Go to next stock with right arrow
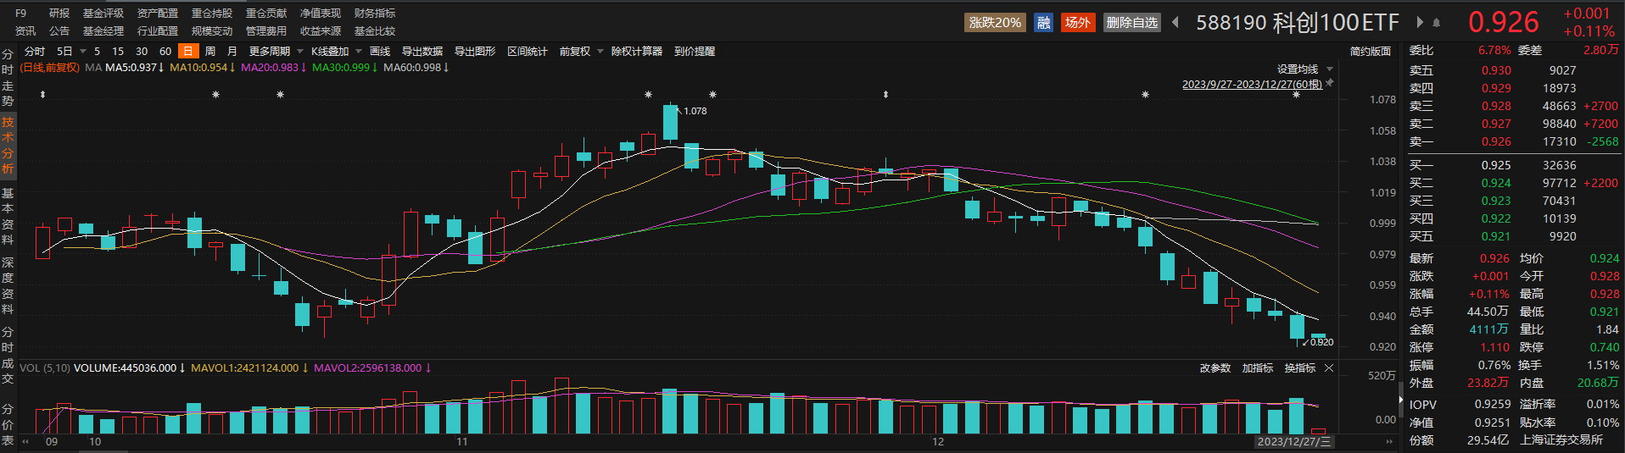1625x453 pixels. point(1419,23)
